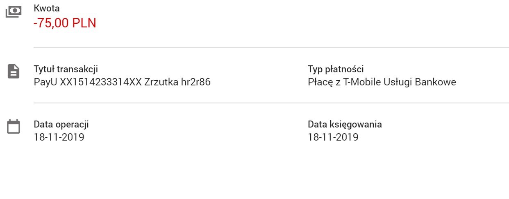Click the Data operacji label
Viewport: 509px width, 199px height.
(61, 124)
